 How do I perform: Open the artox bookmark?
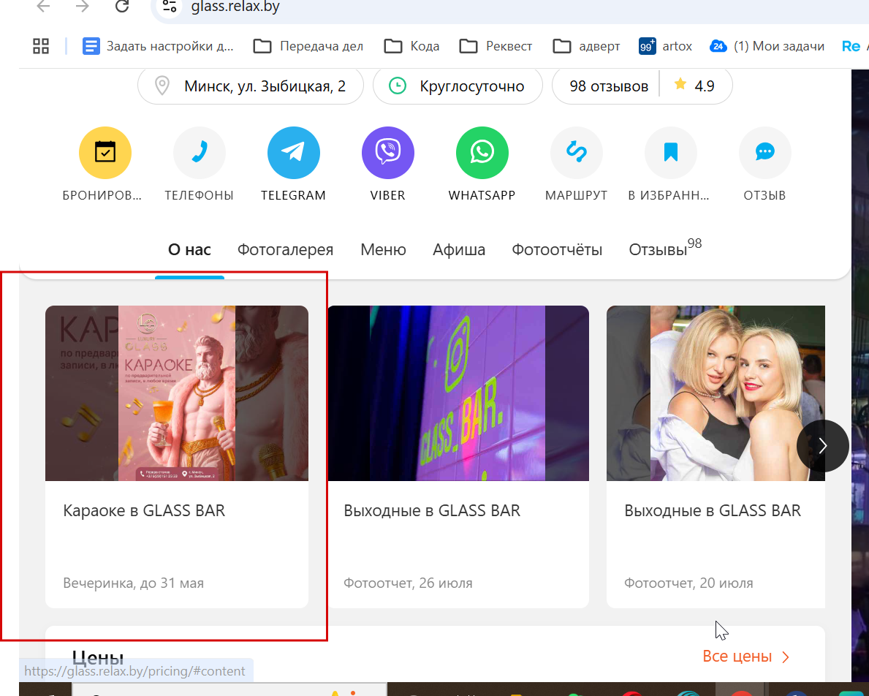(x=666, y=46)
